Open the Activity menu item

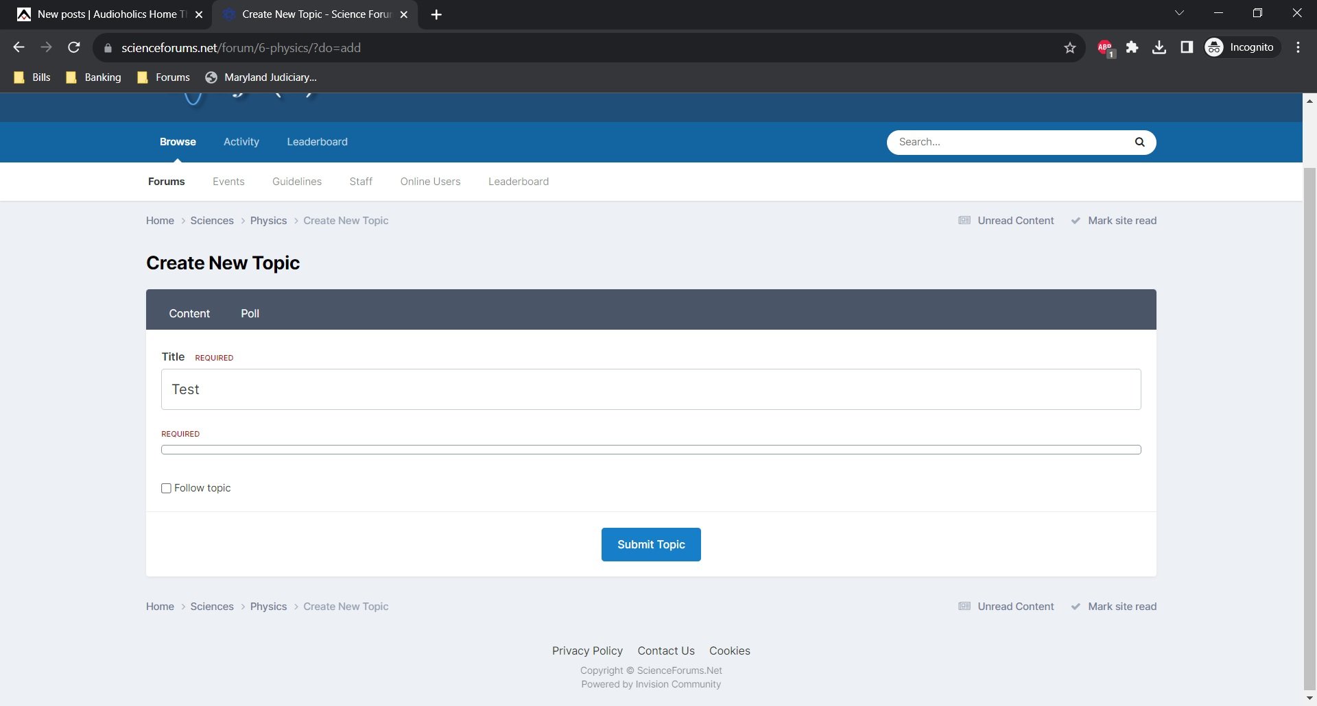(241, 142)
